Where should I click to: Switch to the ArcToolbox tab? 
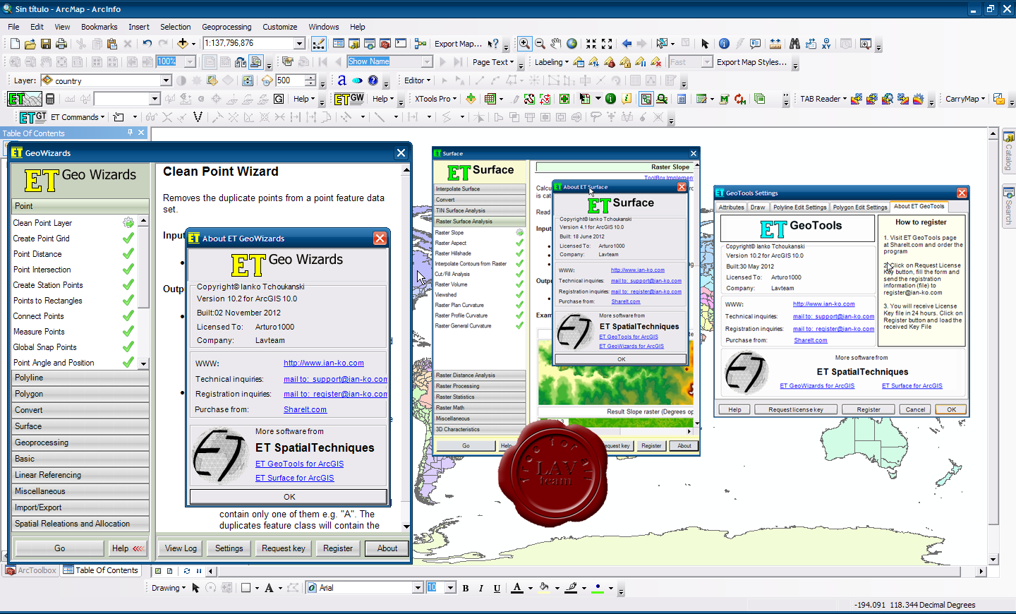pos(32,570)
